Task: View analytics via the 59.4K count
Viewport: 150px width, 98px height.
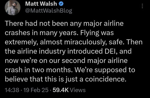Action: [x=61, y=90]
